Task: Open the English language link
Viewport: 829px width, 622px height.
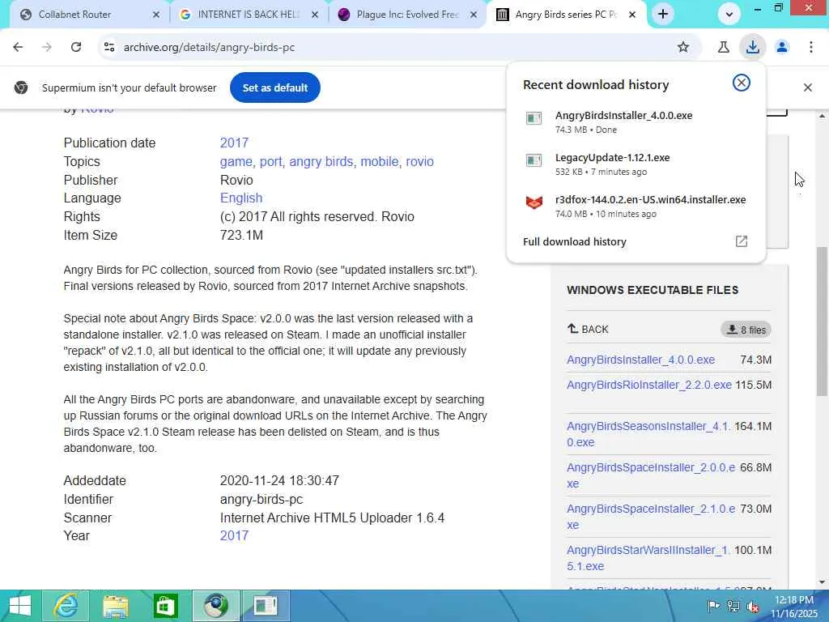Action: point(241,198)
